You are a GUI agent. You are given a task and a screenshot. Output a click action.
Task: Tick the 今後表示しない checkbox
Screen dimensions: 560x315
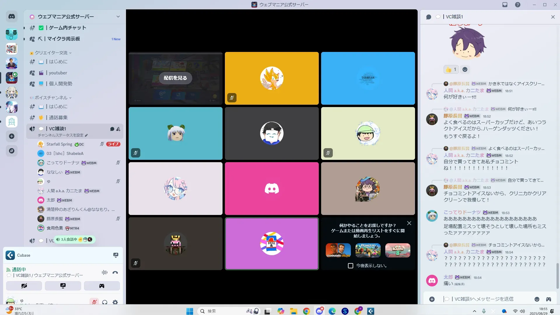[351, 266]
